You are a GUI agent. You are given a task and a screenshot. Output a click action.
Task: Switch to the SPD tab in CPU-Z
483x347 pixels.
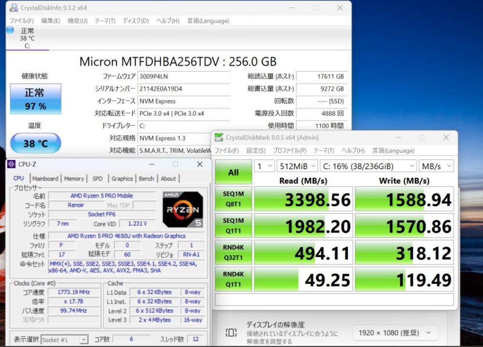point(98,179)
